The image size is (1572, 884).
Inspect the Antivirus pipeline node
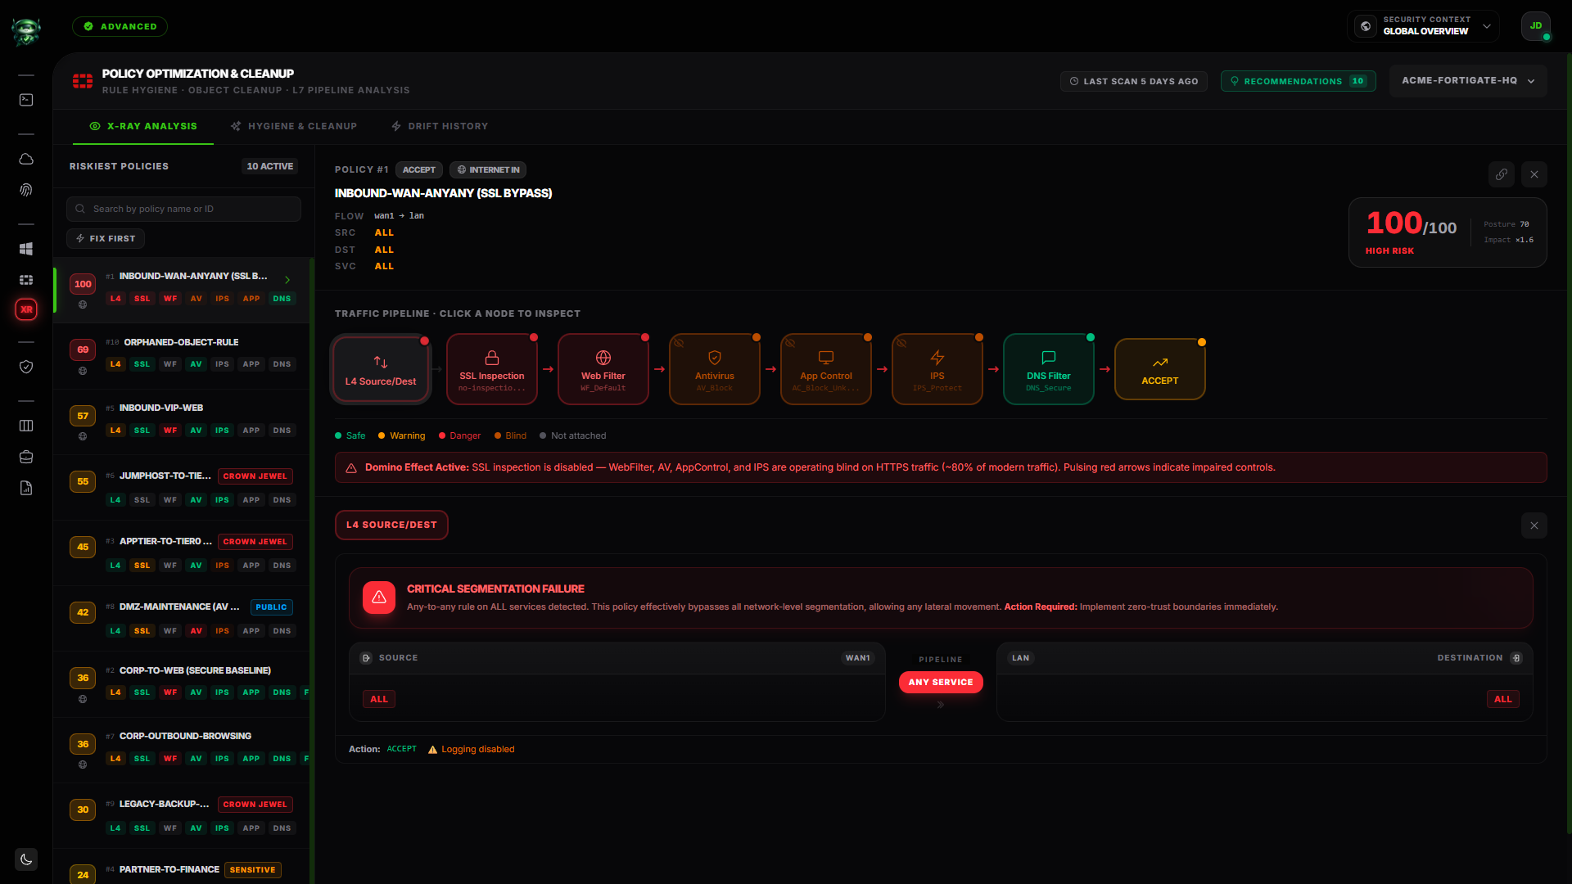[715, 369]
